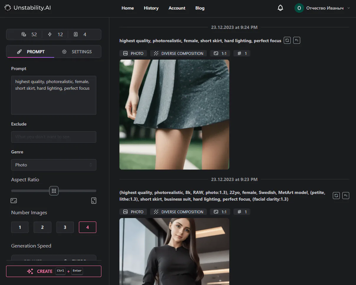Open the woman in black top image

click(174, 251)
